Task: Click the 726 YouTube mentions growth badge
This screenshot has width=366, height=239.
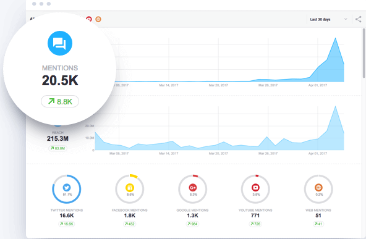Action: pyautogui.click(x=255, y=224)
